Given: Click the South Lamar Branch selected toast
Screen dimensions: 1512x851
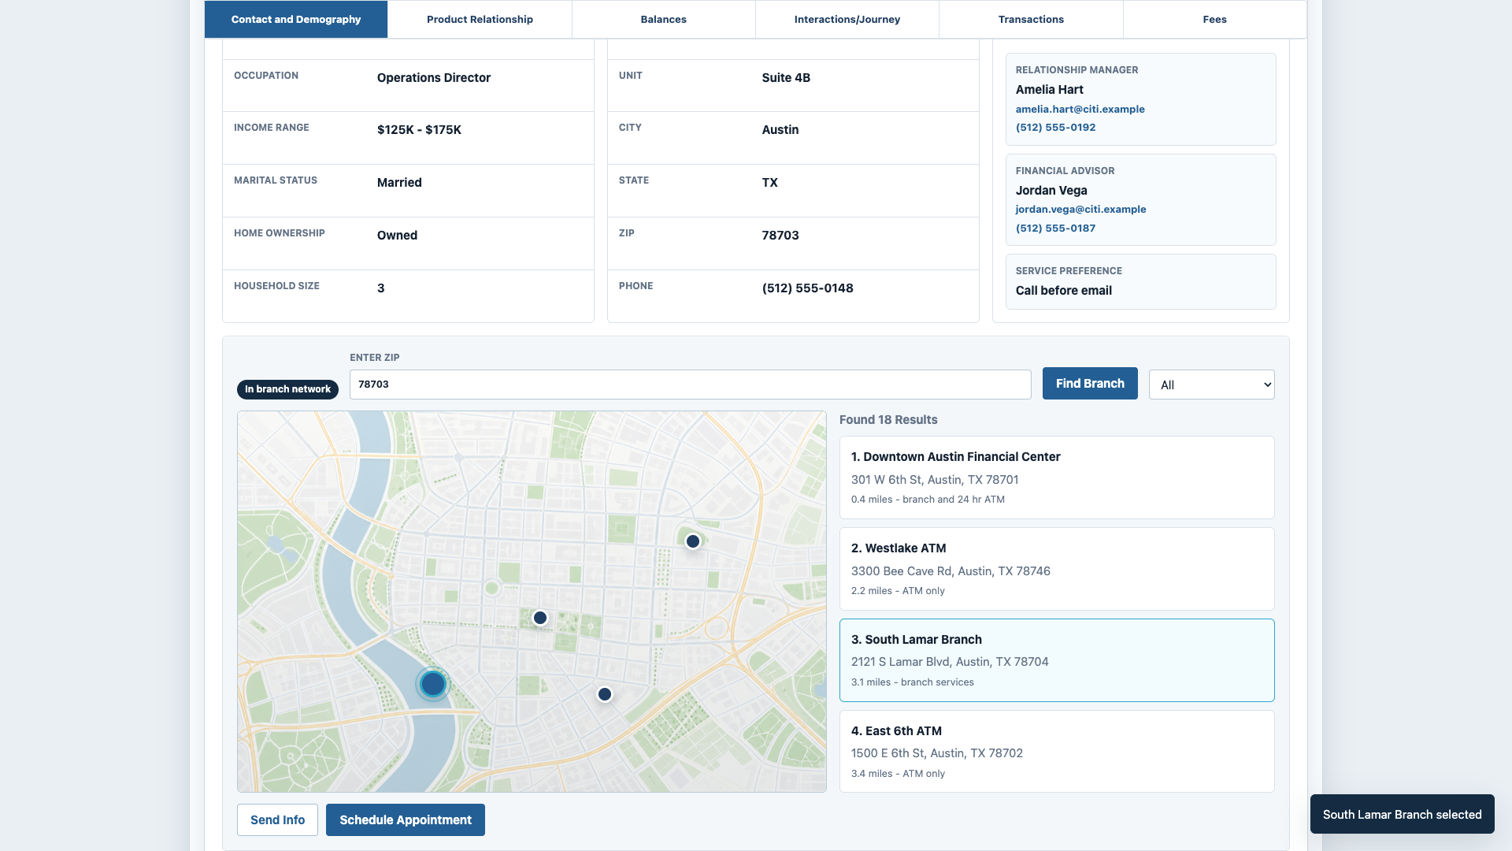Looking at the screenshot, I should (1402, 814).
